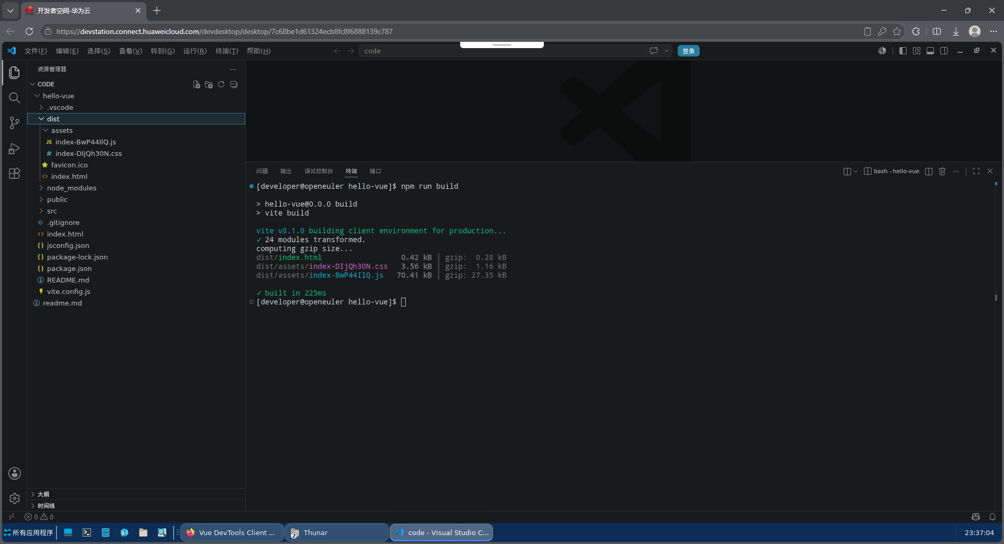Open the Run and Debug view
The width and height of the screenshot is (1004, 544).
[15, 149]
